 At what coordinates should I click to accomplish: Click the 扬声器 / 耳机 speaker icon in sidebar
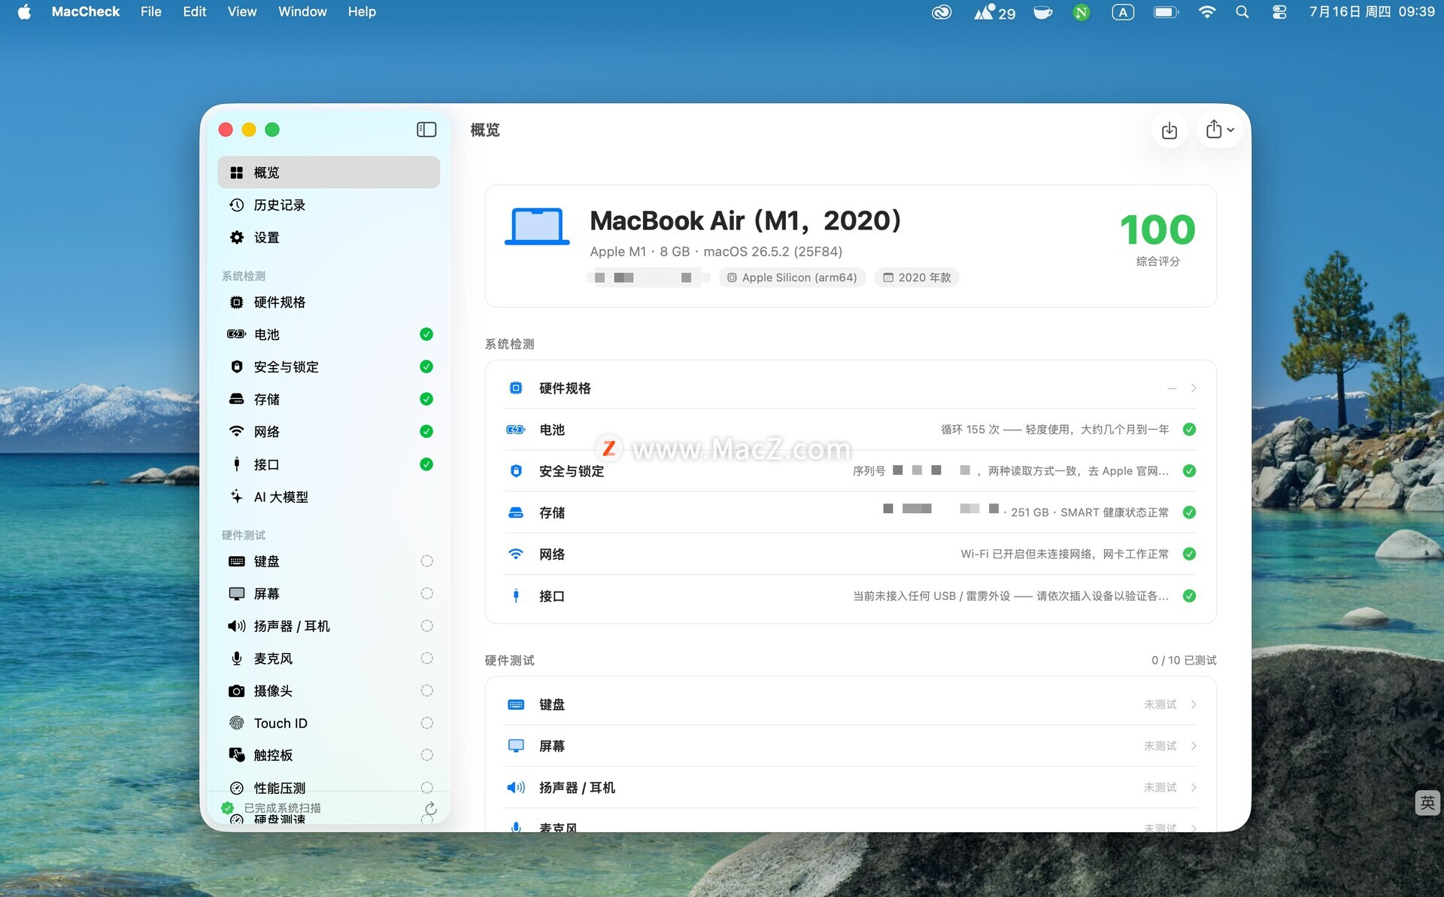(x=237, y=626)
